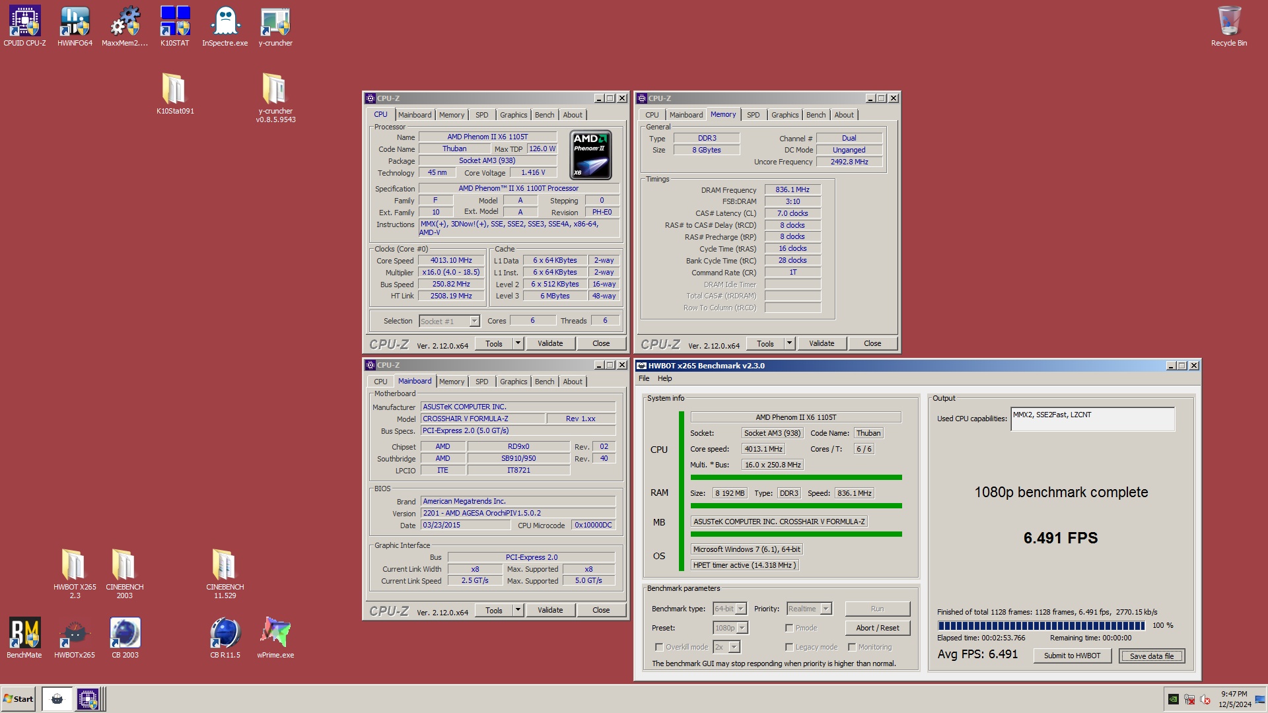Select the Recycle Bin icon

tap(1229, 26)
